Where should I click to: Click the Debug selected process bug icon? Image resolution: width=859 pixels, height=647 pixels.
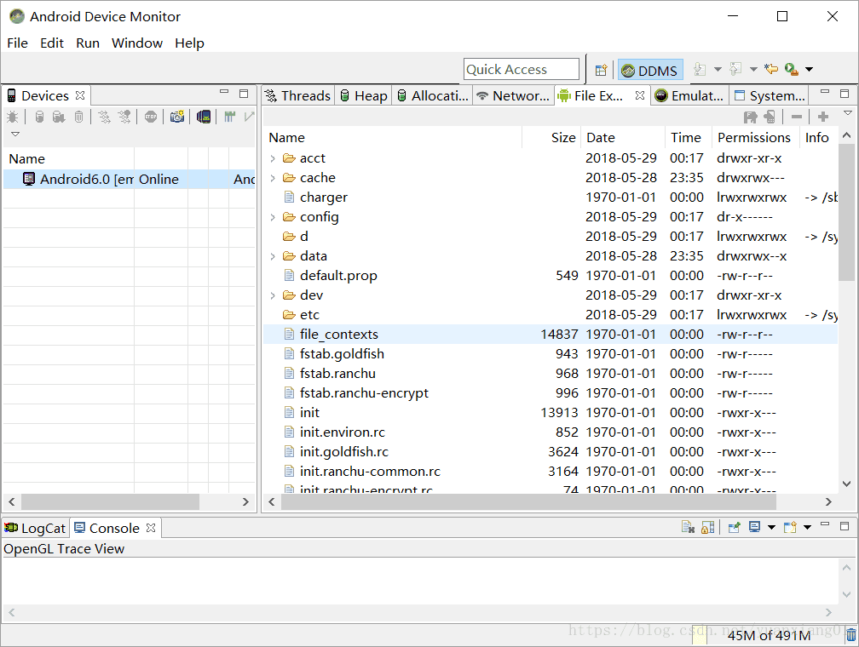[12, 117]
